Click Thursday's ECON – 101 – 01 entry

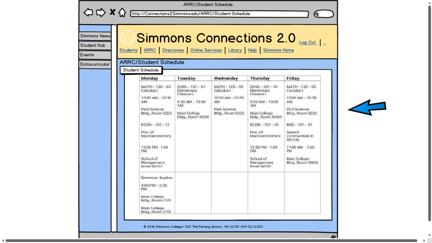pyautogui.click(x=264, y=124)
